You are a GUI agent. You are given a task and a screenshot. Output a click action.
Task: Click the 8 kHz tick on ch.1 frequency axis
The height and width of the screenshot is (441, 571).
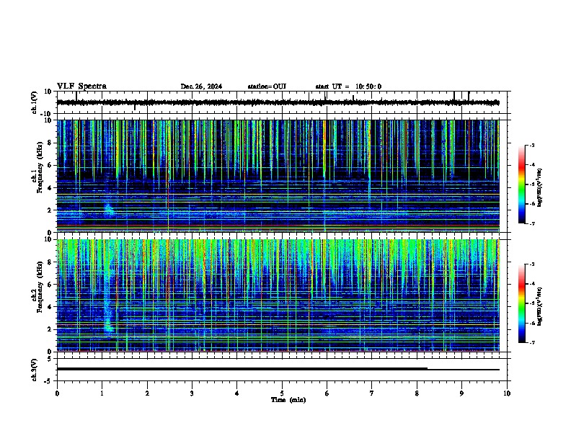pyautogui.click(x=50, y=143)
